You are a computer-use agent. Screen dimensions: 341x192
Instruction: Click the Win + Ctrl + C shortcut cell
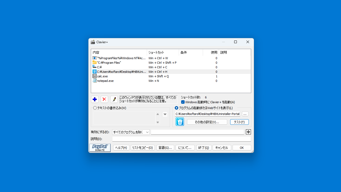pos(158,67)
